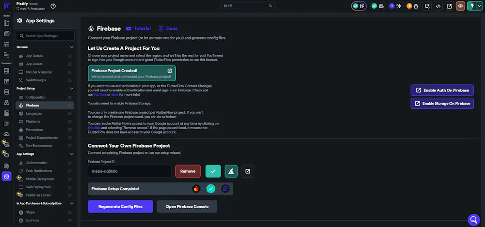
Task: Open Dev Environments settings
Action: (45, 146)
